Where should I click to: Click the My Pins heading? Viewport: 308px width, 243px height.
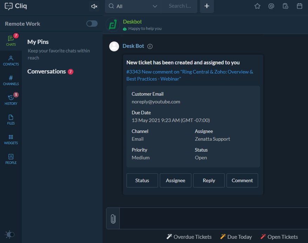38,42
